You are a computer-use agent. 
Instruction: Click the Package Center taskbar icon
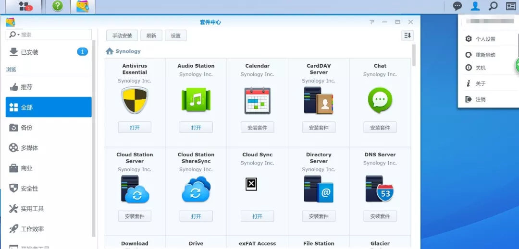(83, 6)
